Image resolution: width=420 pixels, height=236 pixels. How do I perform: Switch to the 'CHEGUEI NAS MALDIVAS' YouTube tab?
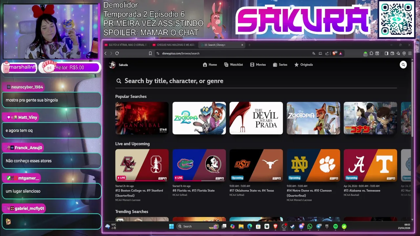coord(174,45)
